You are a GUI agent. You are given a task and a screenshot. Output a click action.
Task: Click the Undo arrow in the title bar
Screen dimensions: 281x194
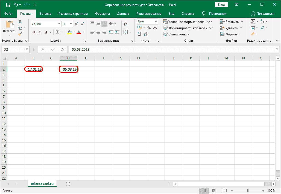coord(16,5)
